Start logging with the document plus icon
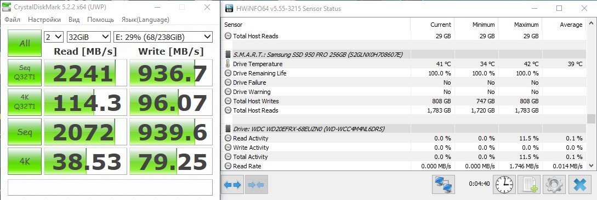597x200 pixels. pyautogui.click(x=530, y=185)
